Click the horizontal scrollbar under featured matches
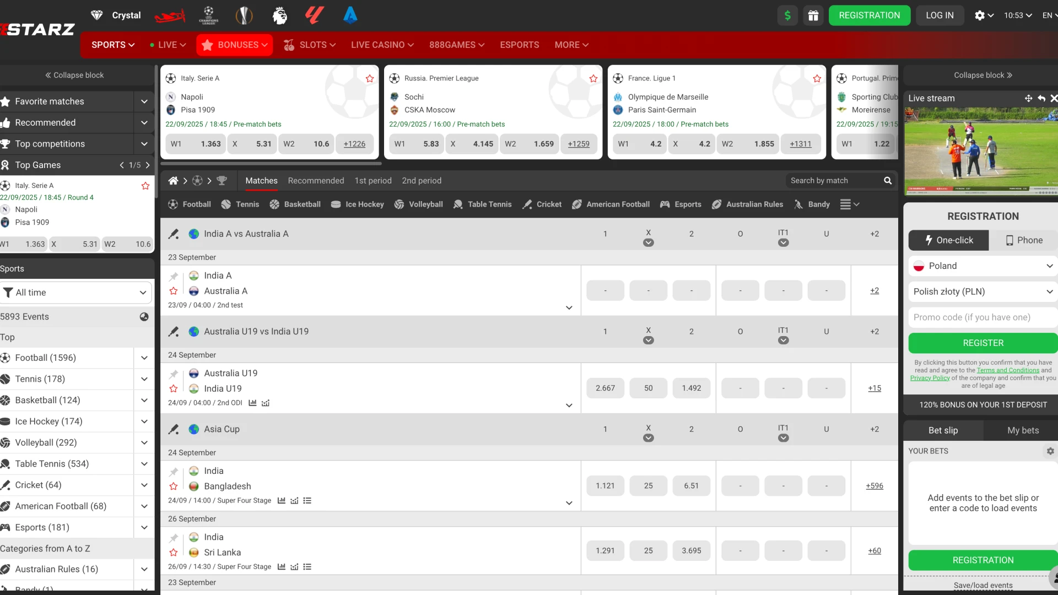1058x595 pixels. (271, 164)
